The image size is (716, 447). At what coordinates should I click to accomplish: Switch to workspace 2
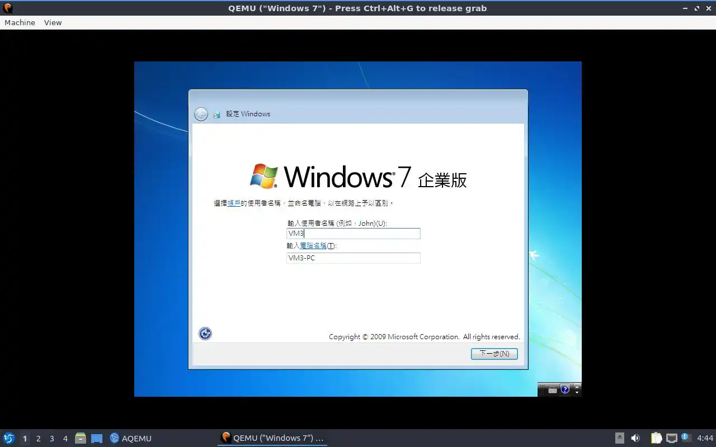[38, 439]
